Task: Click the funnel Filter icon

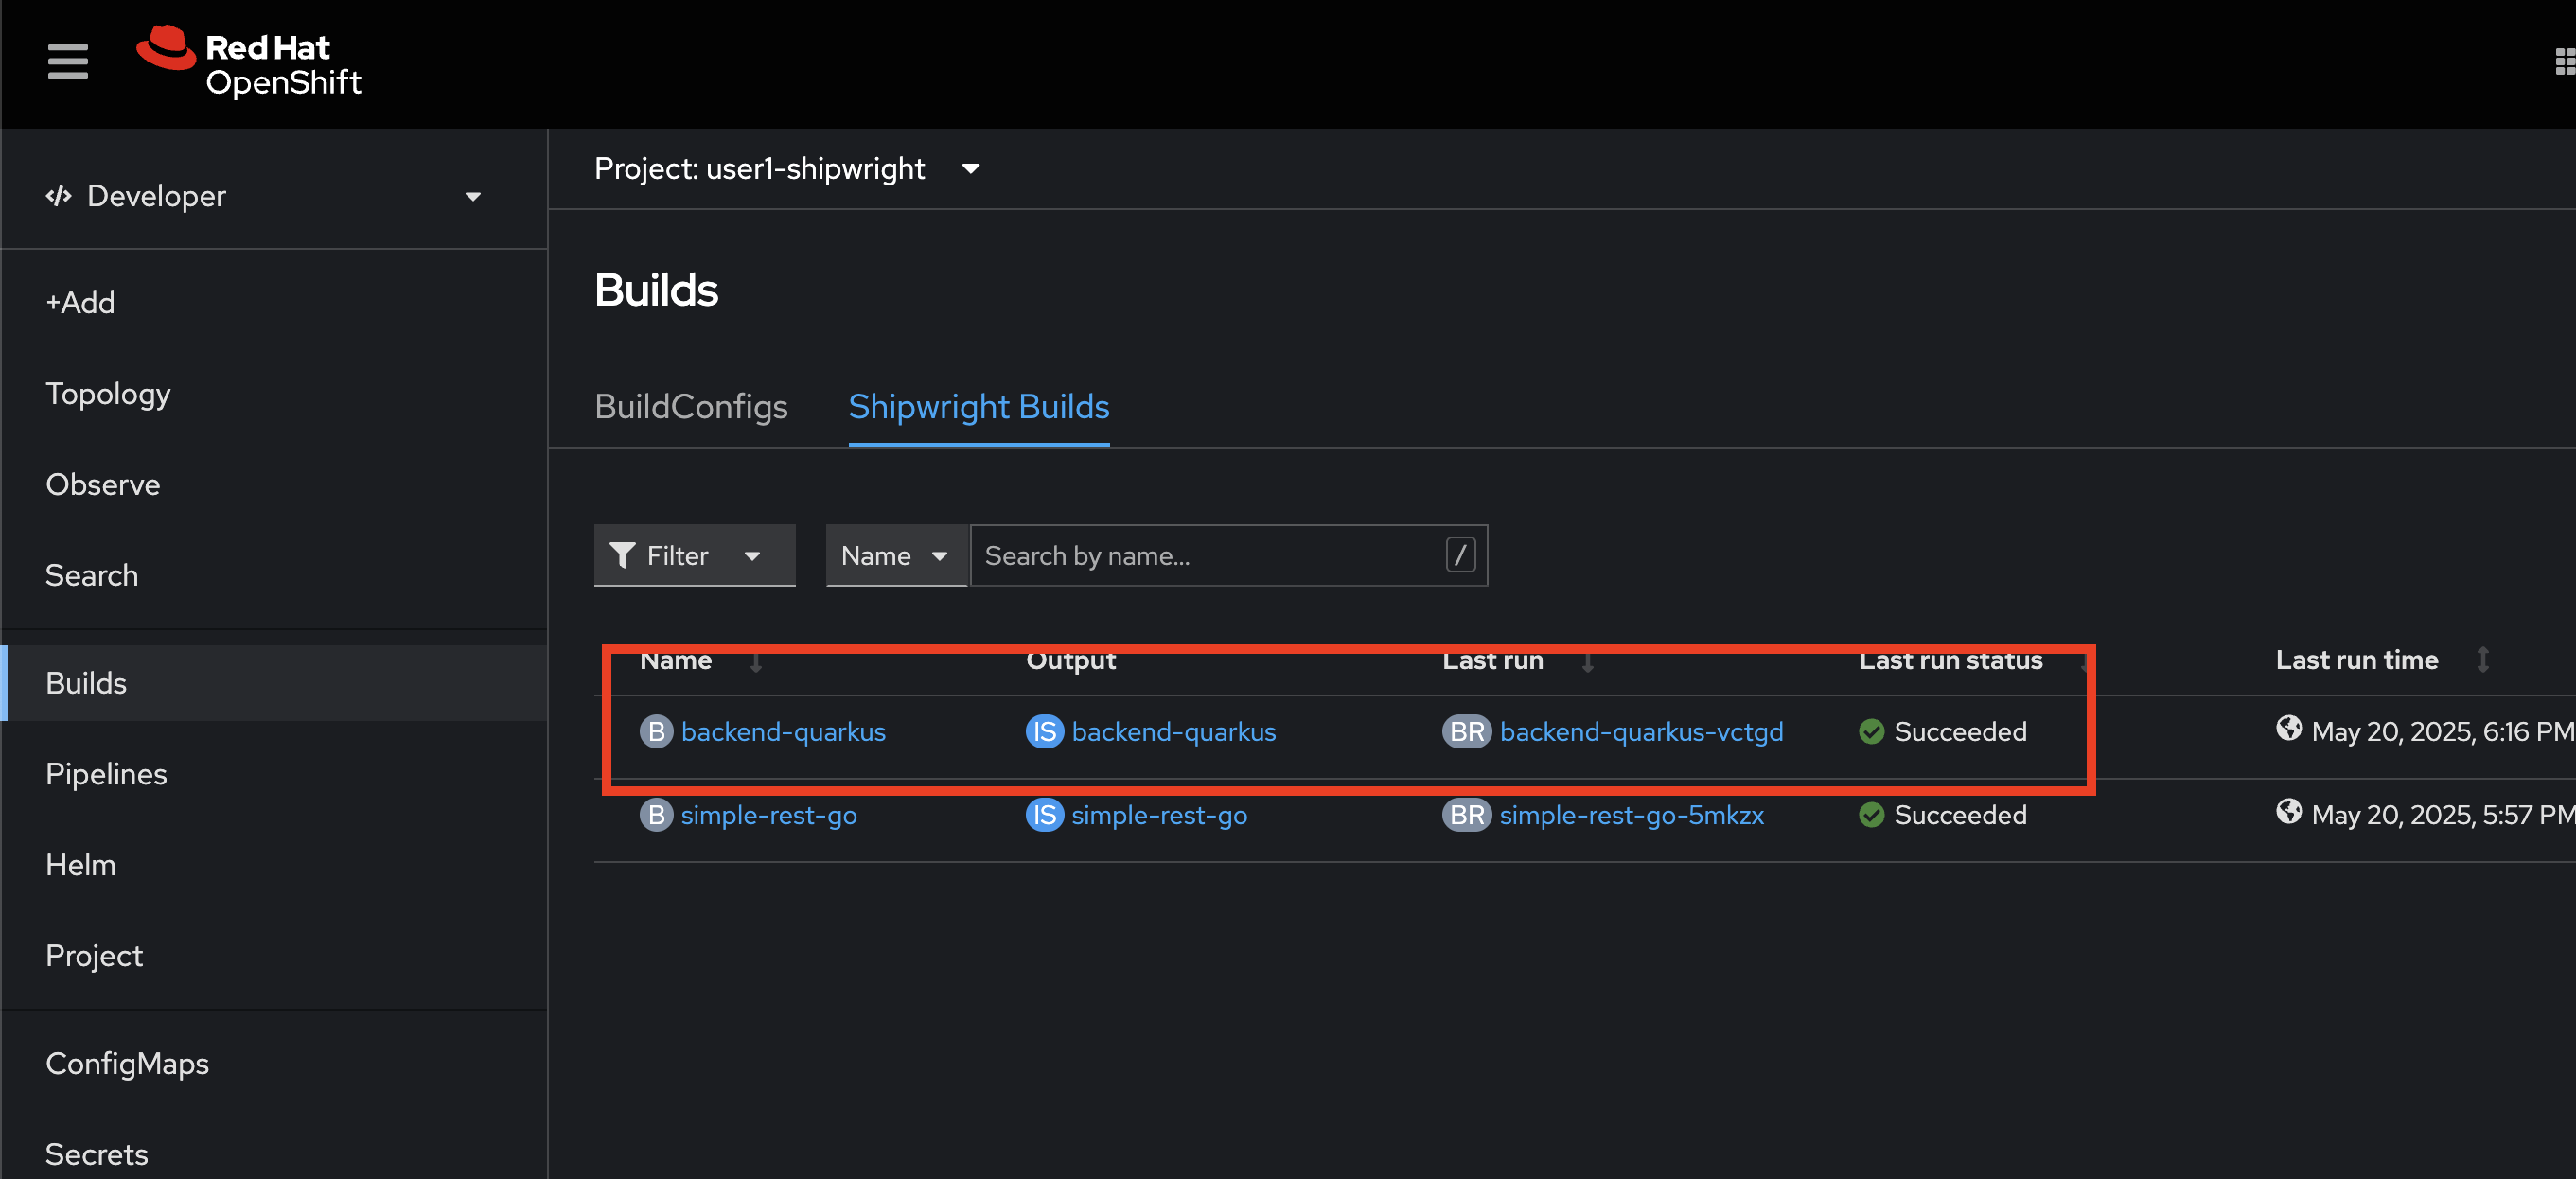Action: tap(622, 555)
